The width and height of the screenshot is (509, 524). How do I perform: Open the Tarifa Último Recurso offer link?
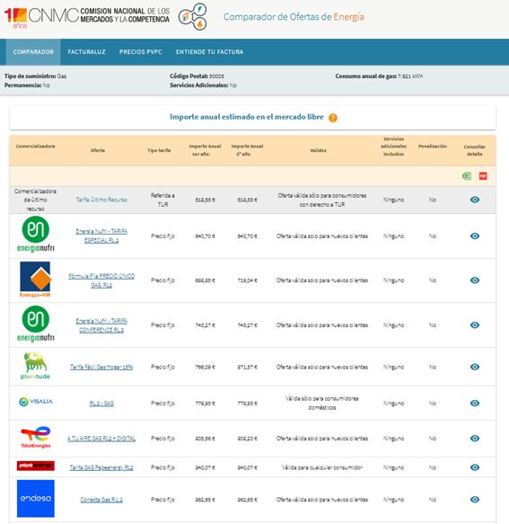pos(101,200)
